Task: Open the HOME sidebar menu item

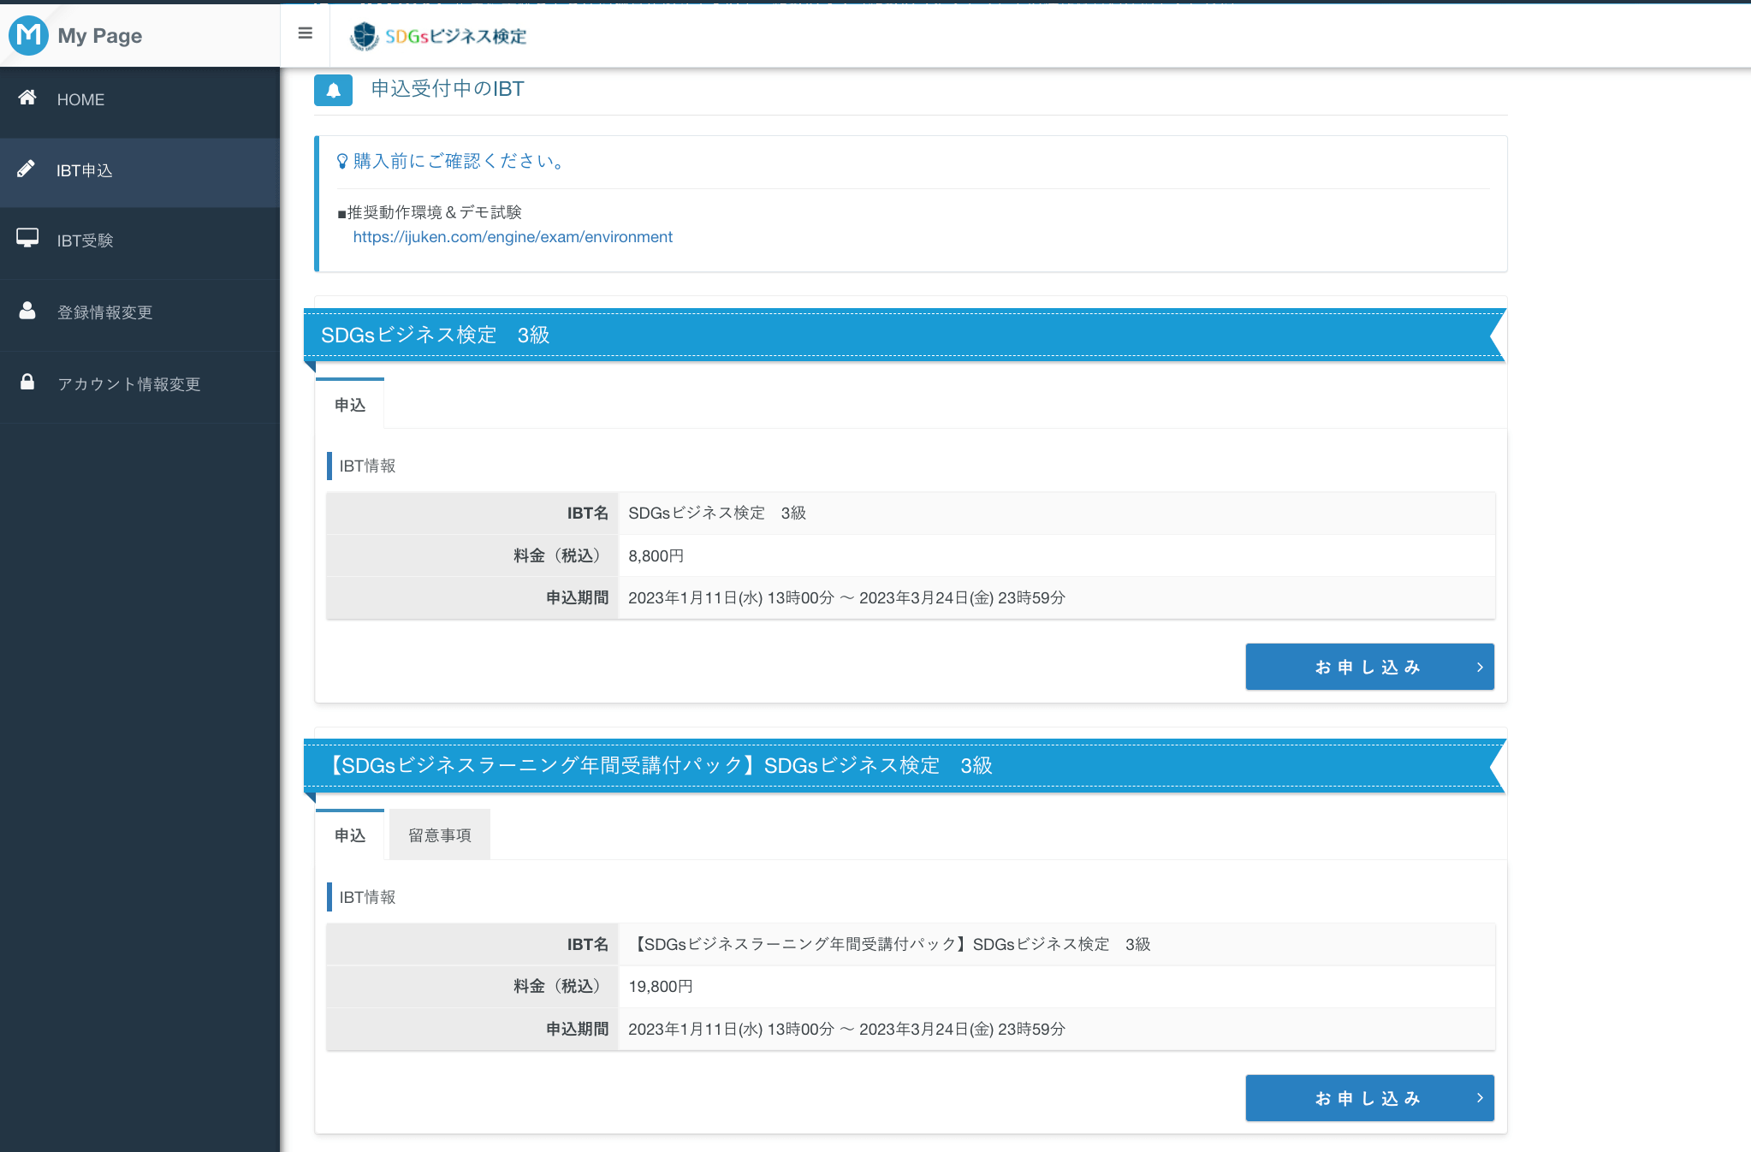Action: point(139,99)
